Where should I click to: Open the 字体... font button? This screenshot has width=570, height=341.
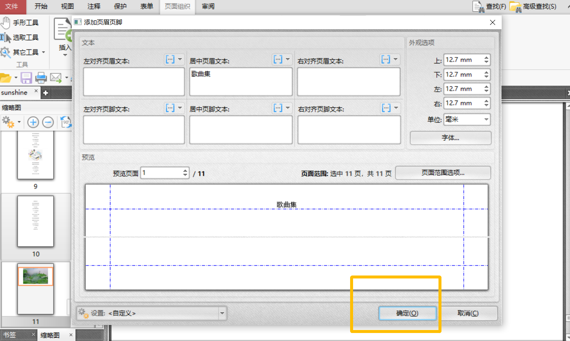point(451,138)
